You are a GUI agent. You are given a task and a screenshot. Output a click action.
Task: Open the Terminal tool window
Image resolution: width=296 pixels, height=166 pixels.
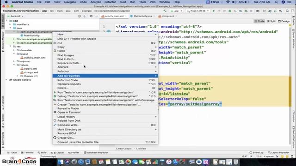tap(27, 153)
